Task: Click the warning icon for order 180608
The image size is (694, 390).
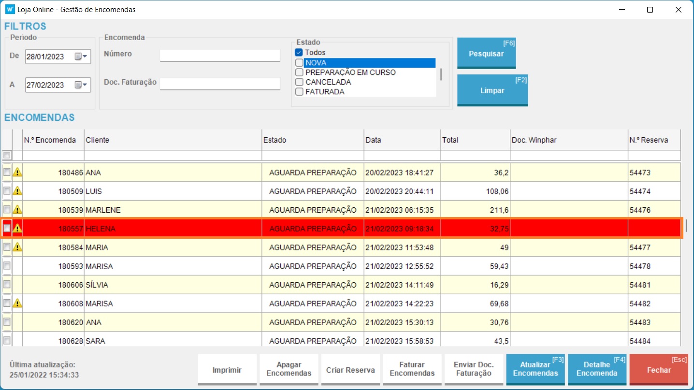Action: pos(17,303)
